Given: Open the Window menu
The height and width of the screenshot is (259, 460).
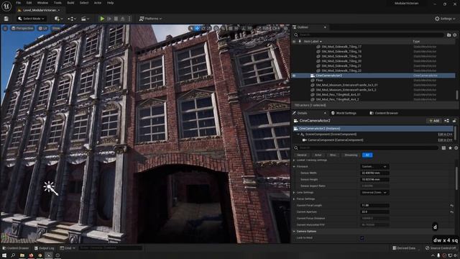Looking at the screenshot, I should [x=42, y=3].
